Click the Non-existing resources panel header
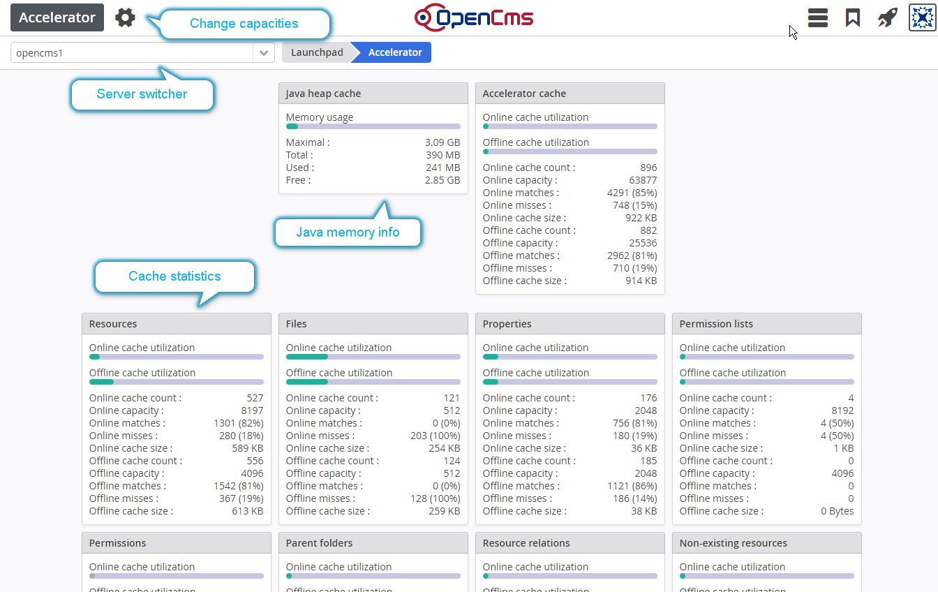Viewport: 938px width, 592px height. (x=767, y=543)
